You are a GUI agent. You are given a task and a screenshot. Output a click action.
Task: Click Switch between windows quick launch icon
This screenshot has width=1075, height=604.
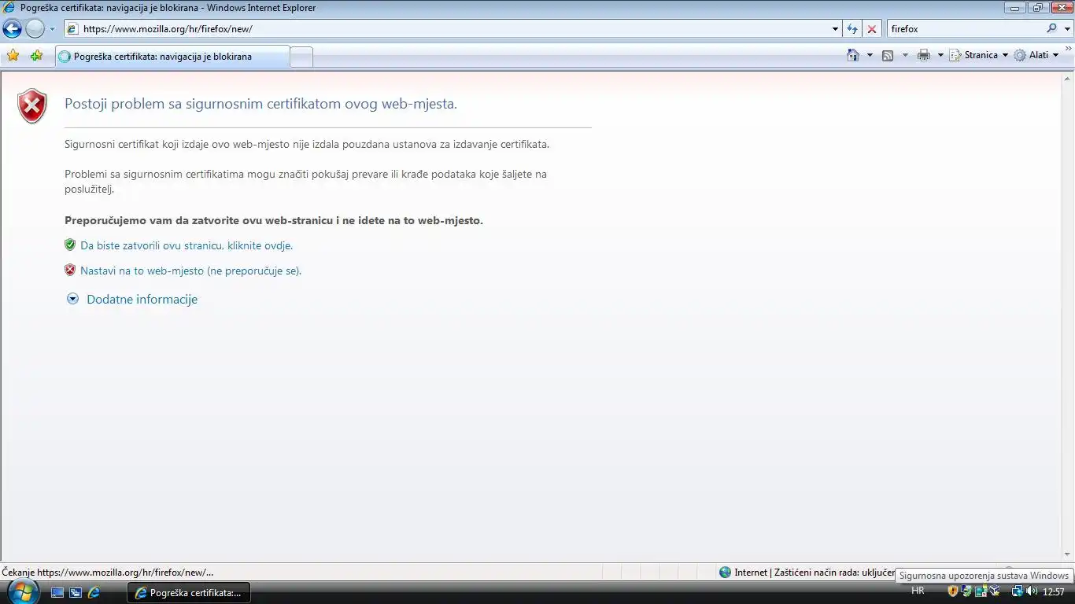click(x=76, y=592)
